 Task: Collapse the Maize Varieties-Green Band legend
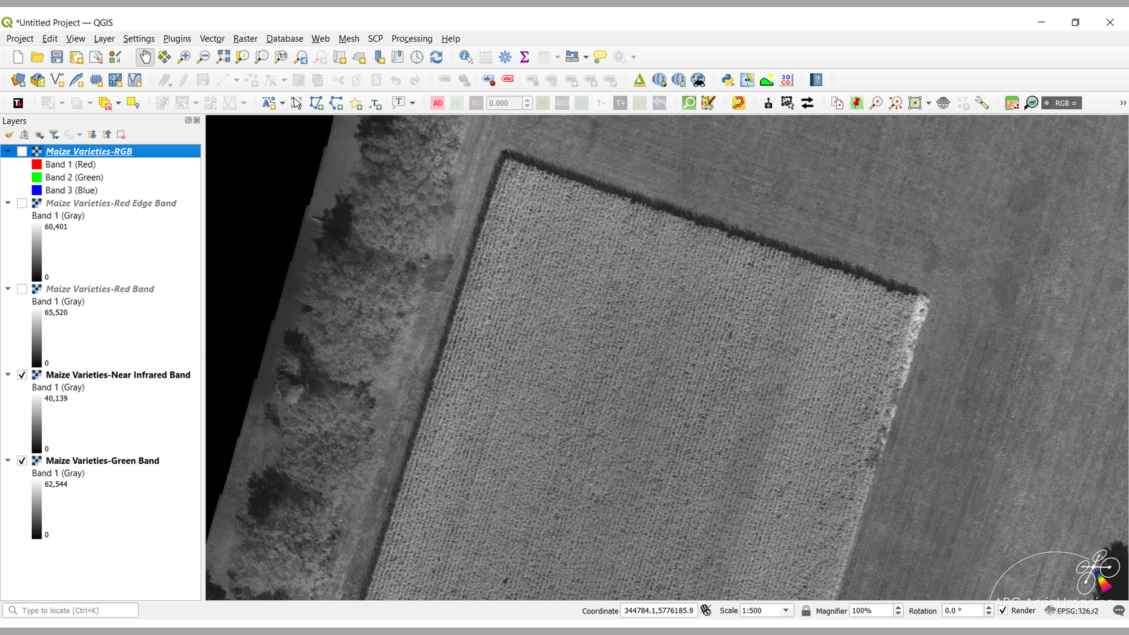(8, 461)
